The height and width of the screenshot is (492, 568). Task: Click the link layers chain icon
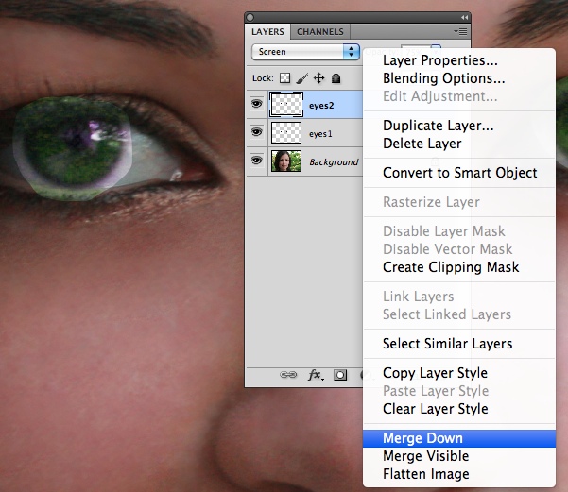pos(288,375)
